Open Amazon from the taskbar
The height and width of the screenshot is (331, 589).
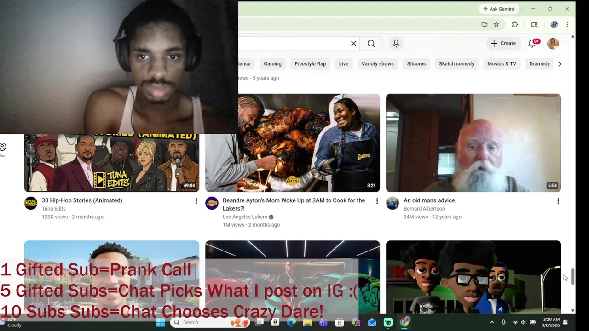tap(275, 322)
